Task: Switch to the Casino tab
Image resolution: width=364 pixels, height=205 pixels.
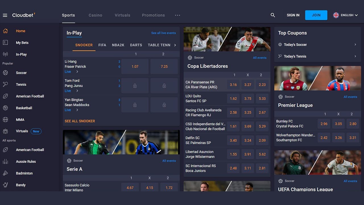Action: tap(95, 15)
